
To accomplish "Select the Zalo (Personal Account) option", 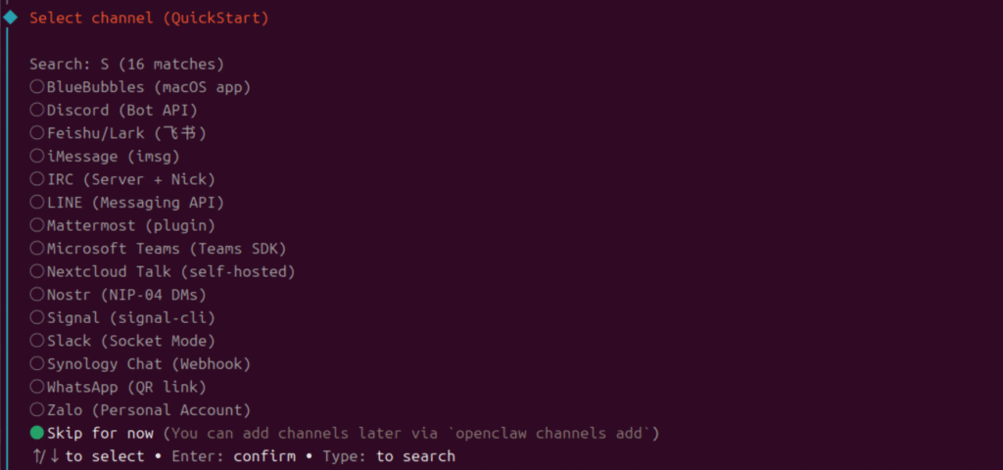I will 37,409.
